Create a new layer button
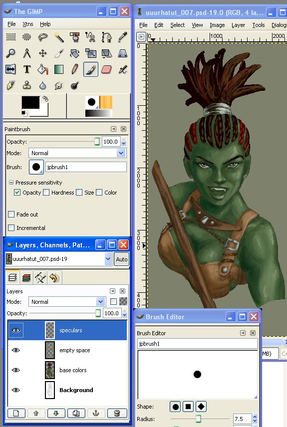Image resolution: width=287 pixels, height=427 pixels. pos(16,413)
